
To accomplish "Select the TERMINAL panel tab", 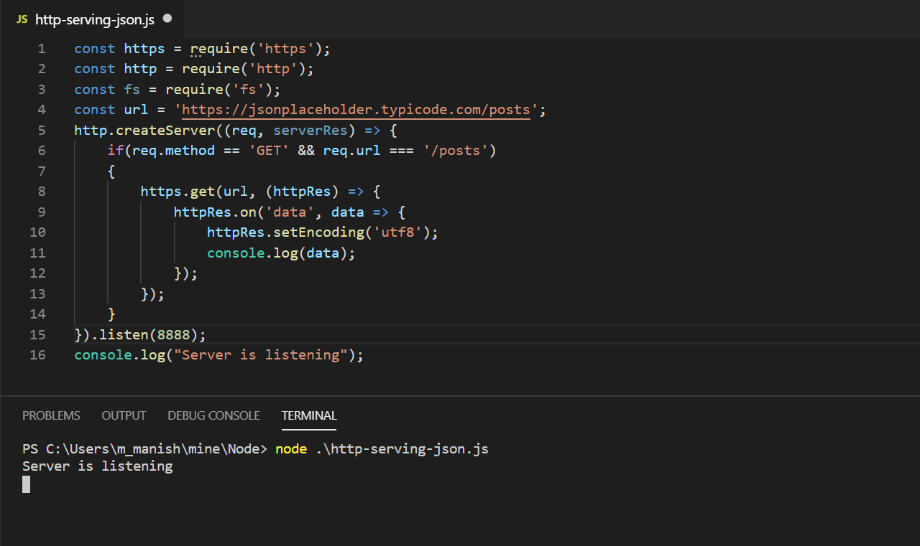I will click(309, 415).
